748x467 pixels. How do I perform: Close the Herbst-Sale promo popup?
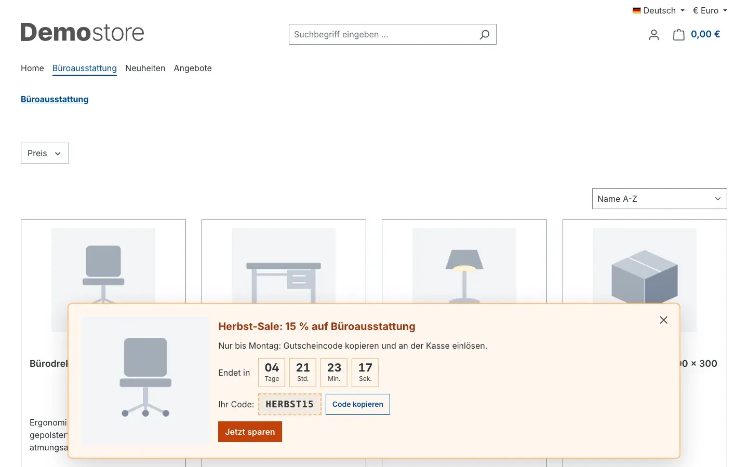(x=663, y=320)
